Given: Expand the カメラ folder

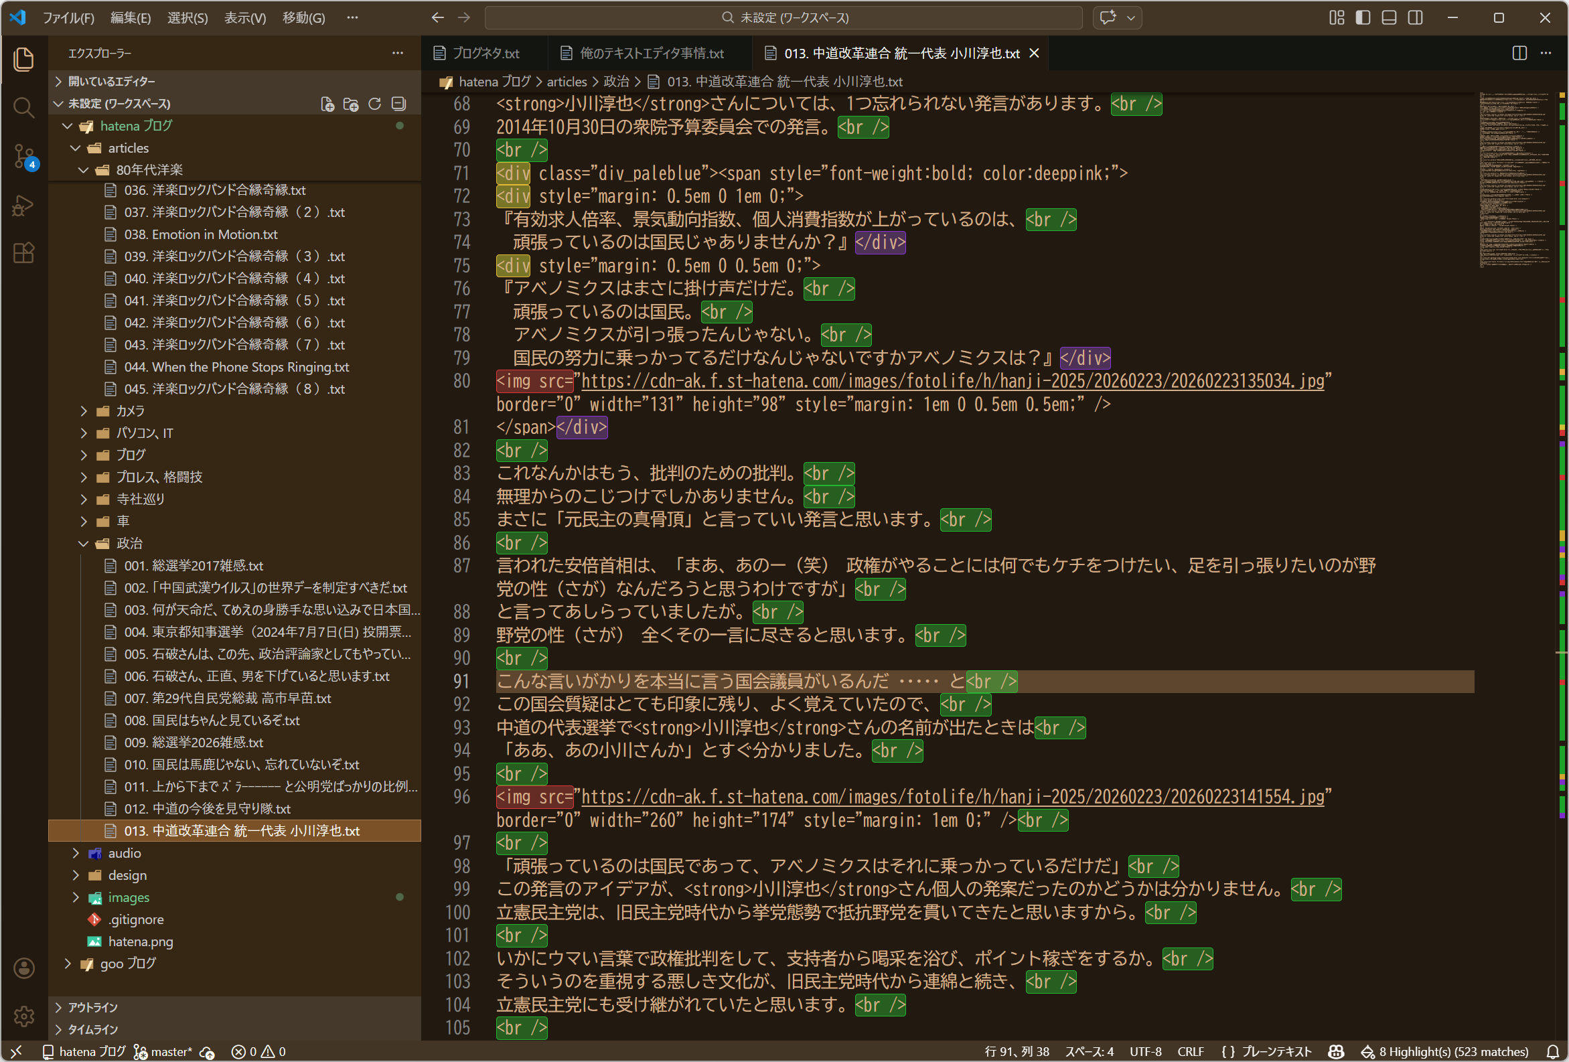Looking at the screenshot, I should [x=130, y=410].
